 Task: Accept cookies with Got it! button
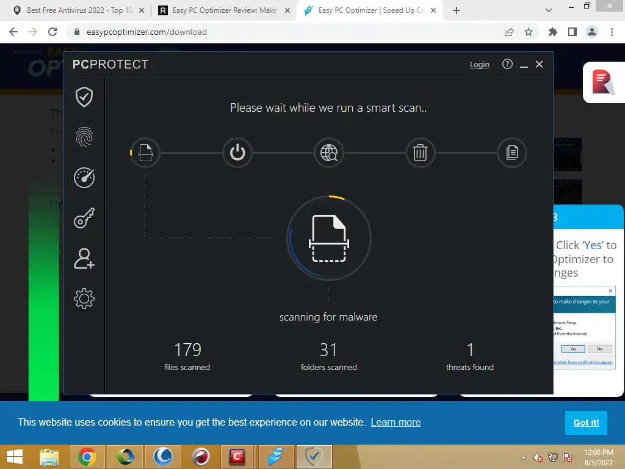pyautogui.click(x=586, y=423)
